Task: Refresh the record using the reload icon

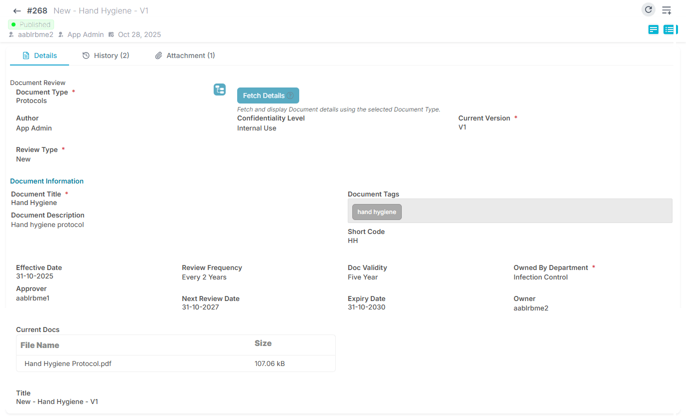Action: pos(648,9)
